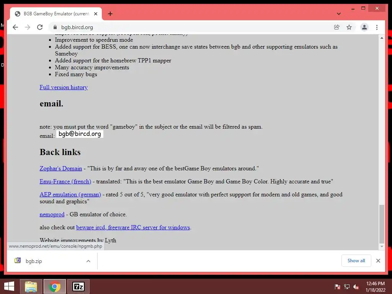
Task: Click the scrollbar down arrow
Action: click(x=382, y=247)
